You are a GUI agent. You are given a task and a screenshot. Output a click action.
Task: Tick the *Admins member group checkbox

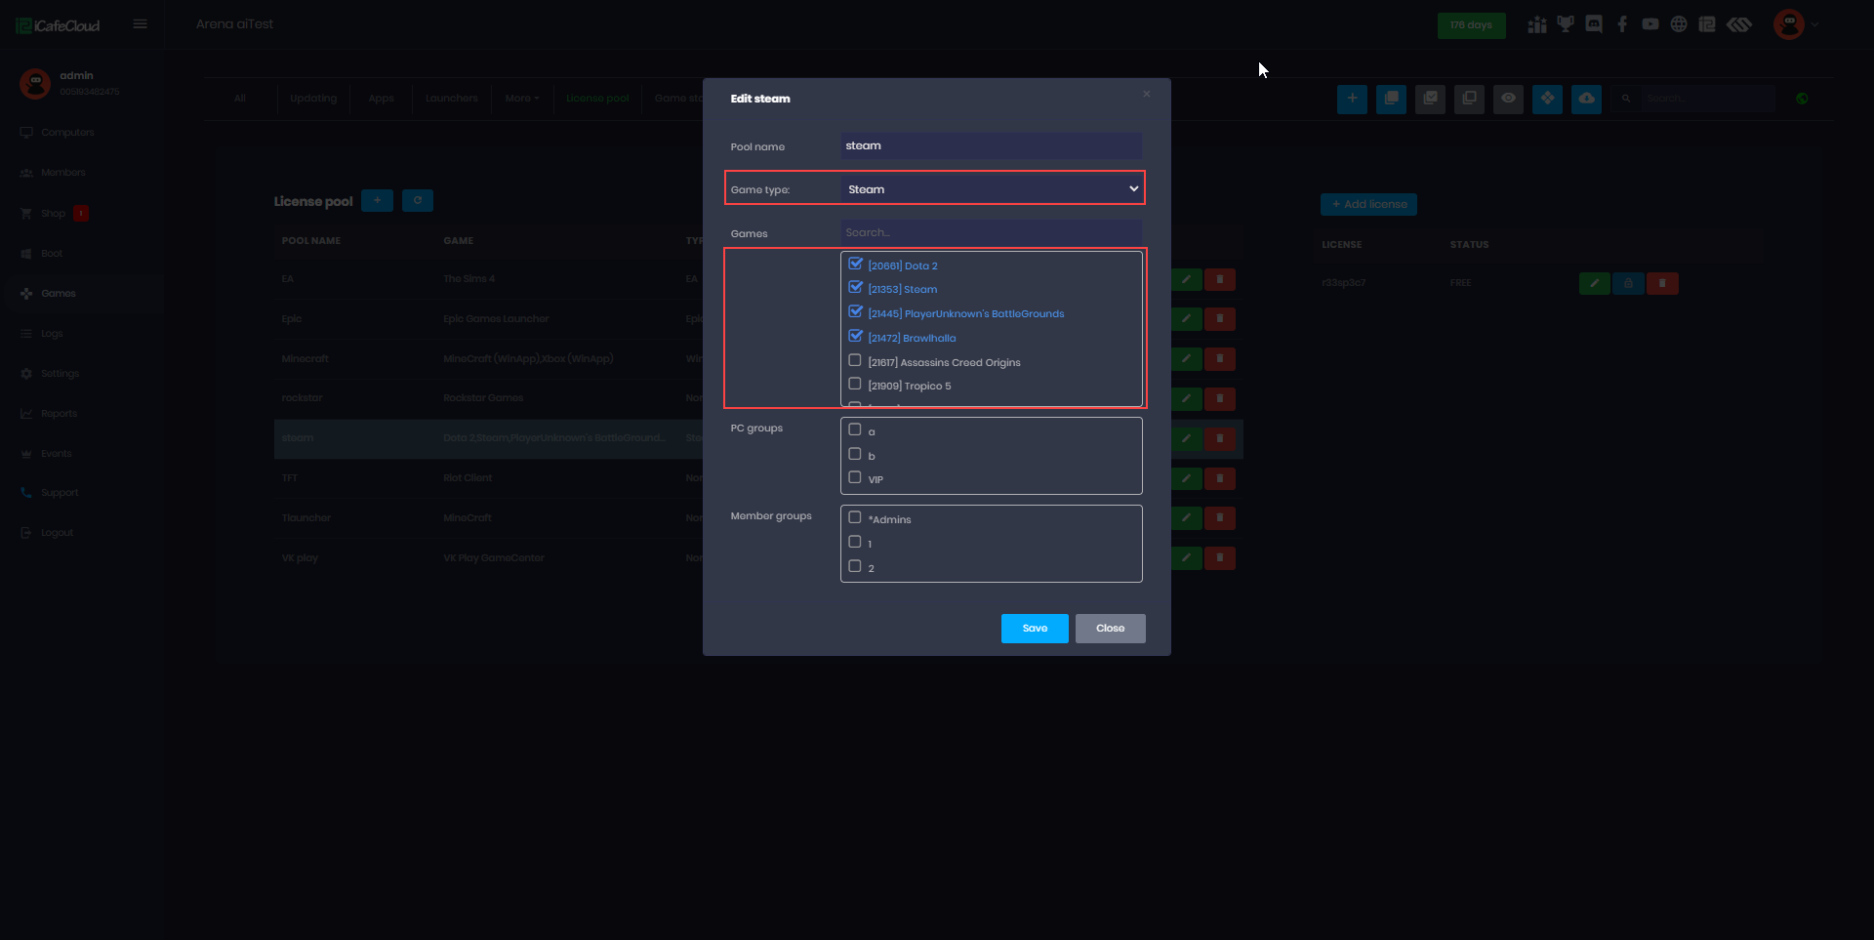[855, 517]
